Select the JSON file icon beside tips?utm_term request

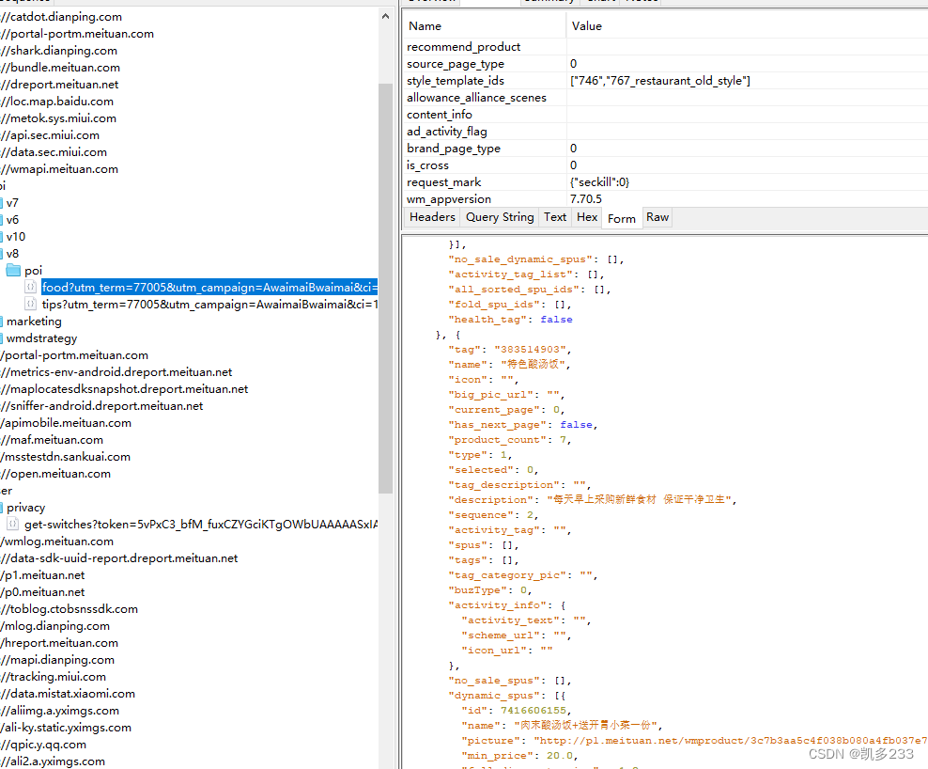(x=31, y=304)
